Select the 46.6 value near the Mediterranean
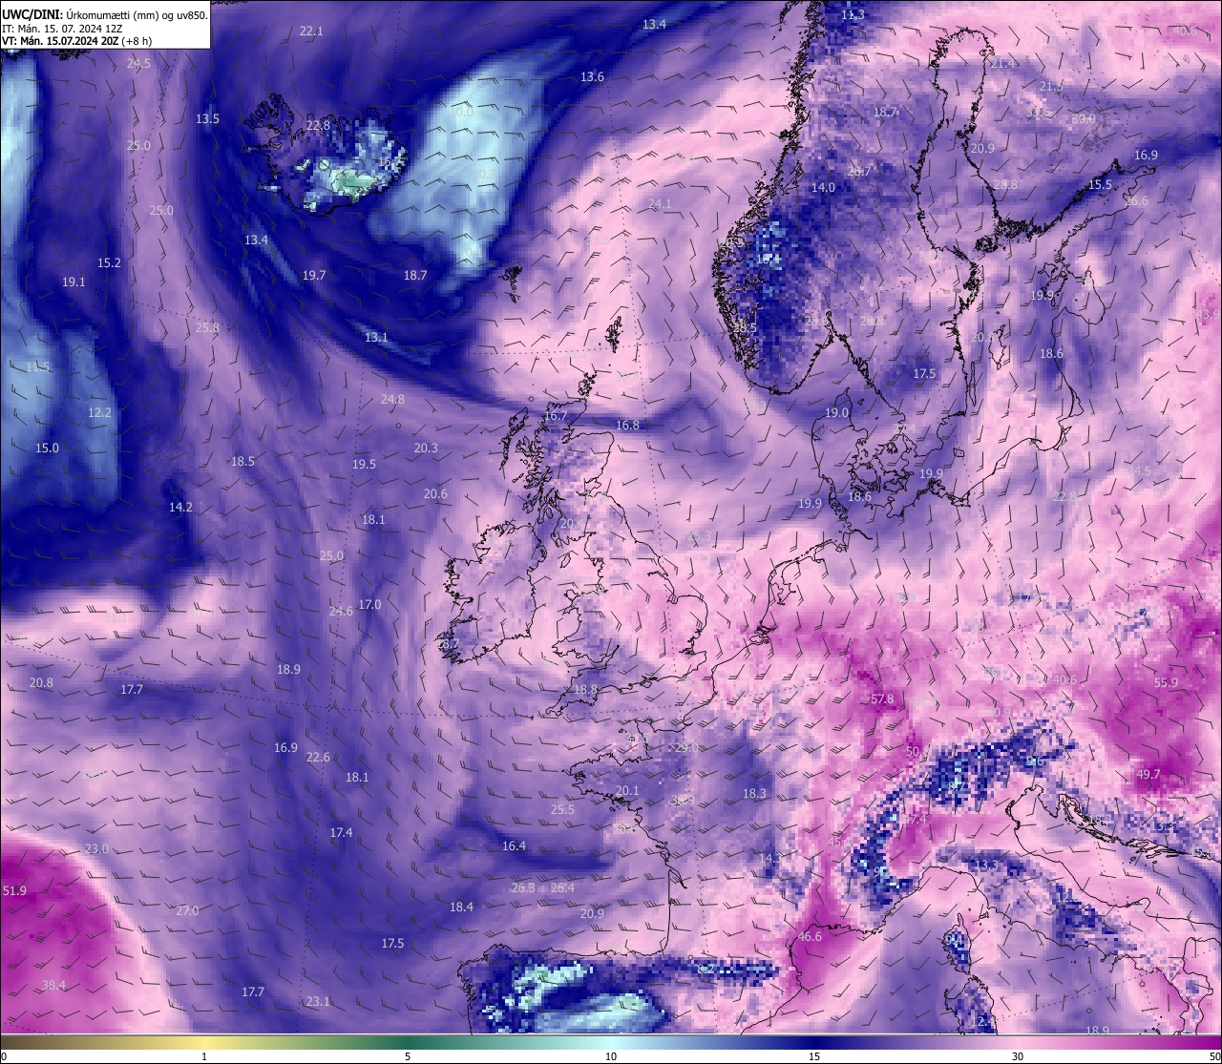The image size is (1222, 1064). point(810,936)
